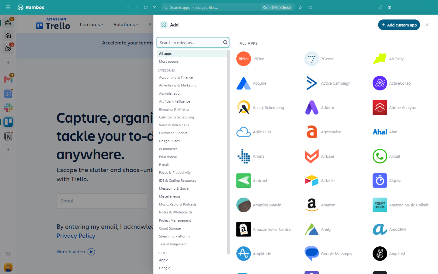Open the chat icon with 10 badge

pos(8,48)
